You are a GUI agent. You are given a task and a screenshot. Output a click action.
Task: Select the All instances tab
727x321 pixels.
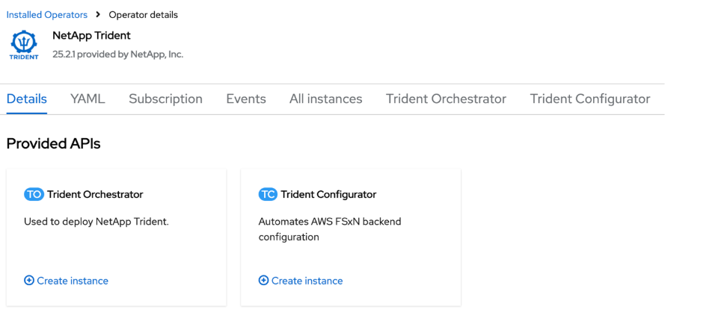[x=325, y=99]
